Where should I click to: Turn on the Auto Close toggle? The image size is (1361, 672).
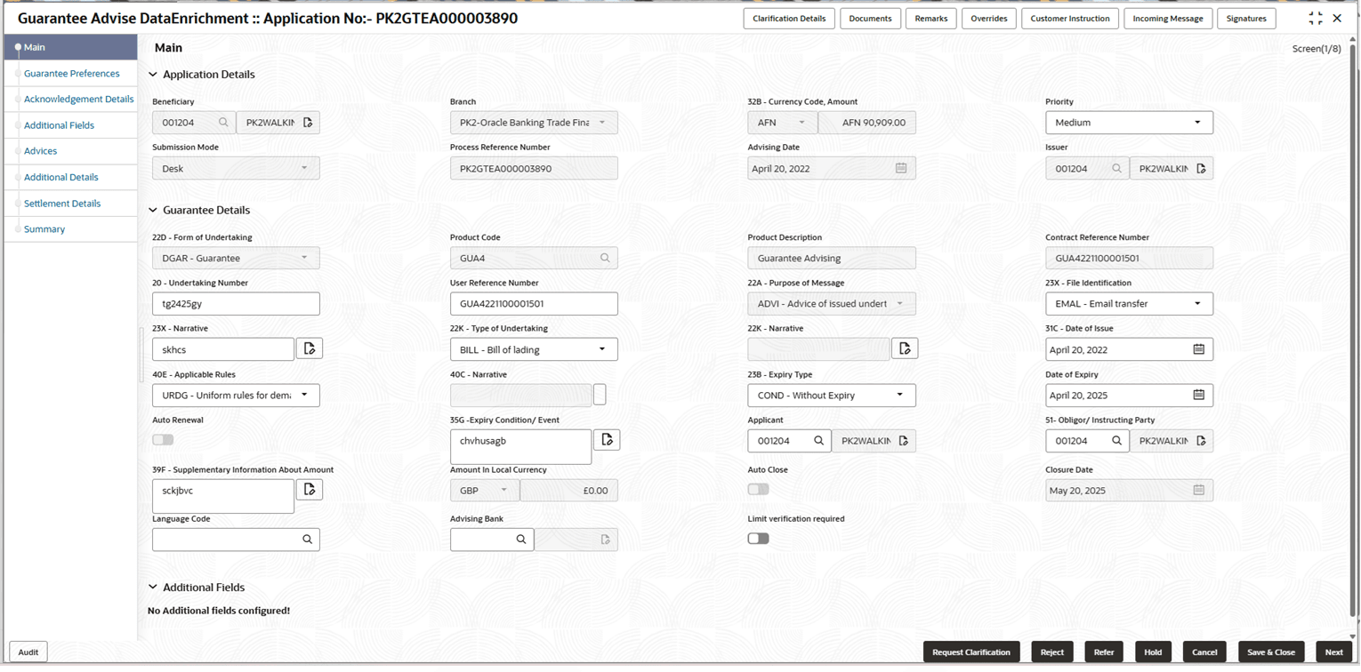[758, 489]
